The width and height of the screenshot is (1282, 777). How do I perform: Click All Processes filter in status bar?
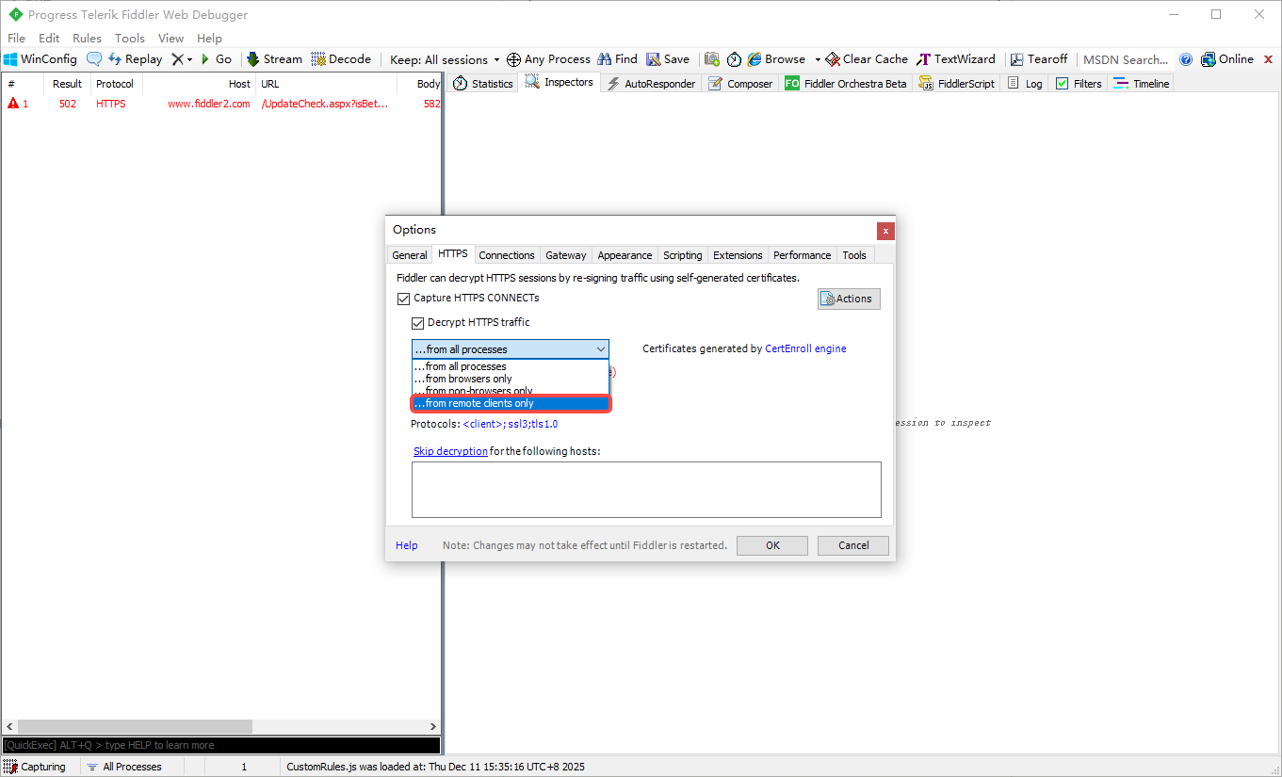124,767
